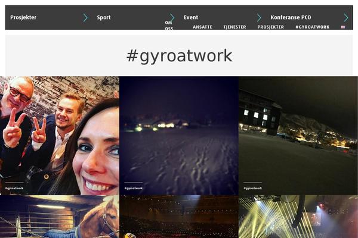The image size is (358, 238).
Task: Open the hotel building night photo
Action: [298, 136]
